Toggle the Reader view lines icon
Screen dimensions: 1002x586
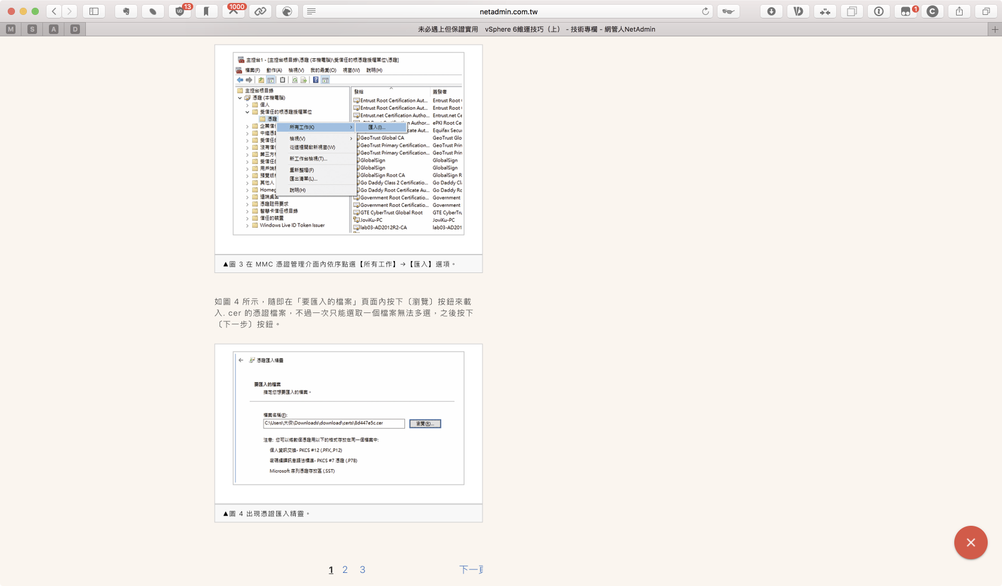[311, 11]
